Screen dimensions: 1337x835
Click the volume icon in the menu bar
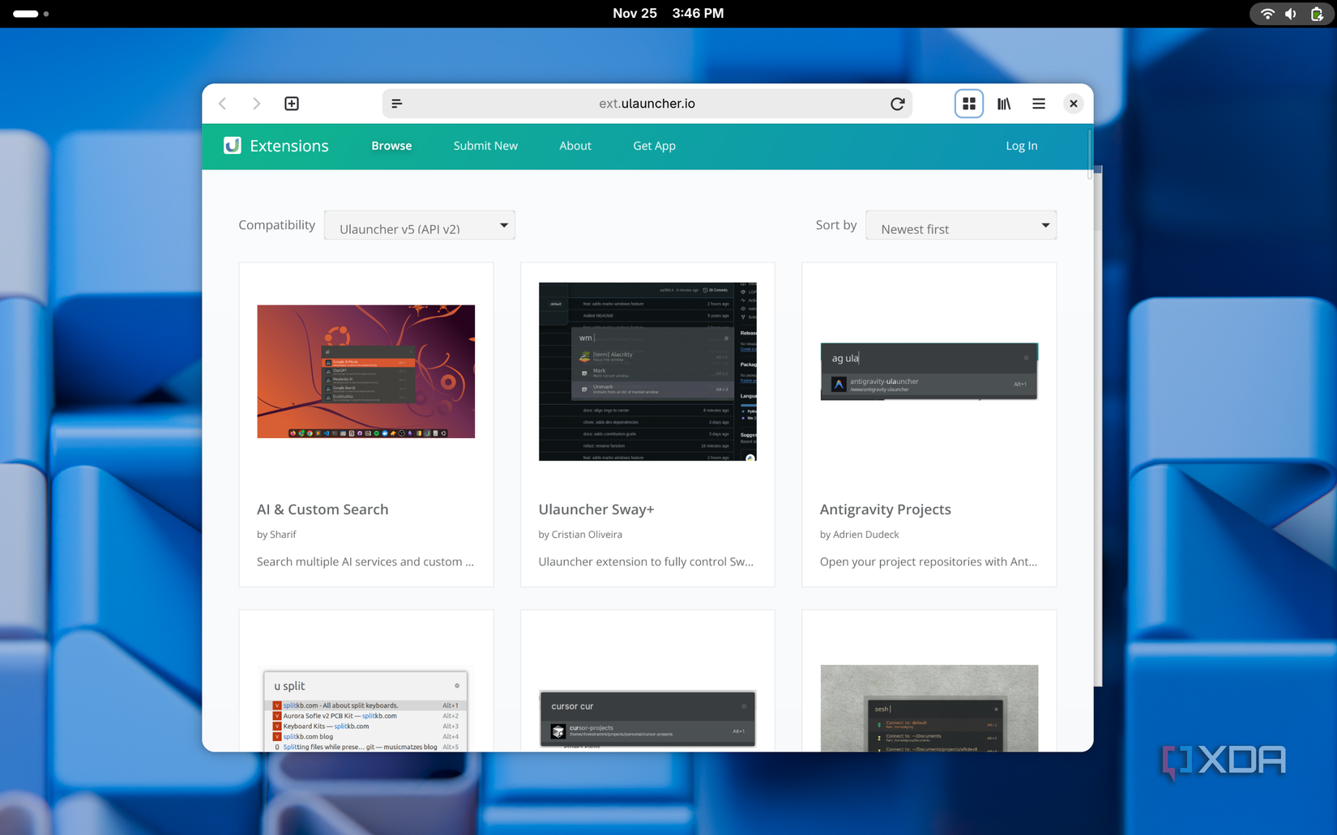click(x=1291, y=14)
